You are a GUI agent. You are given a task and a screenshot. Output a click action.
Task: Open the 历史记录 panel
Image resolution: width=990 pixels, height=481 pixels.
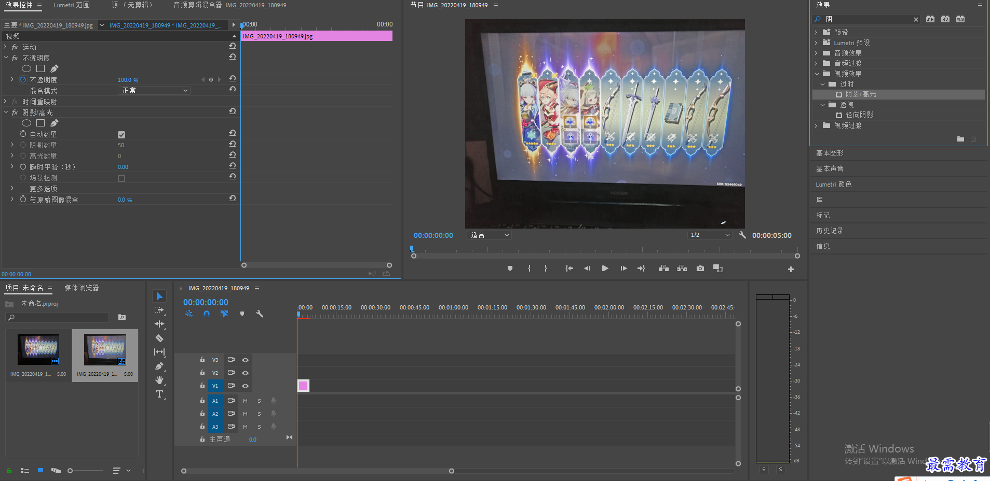[830, 231]
